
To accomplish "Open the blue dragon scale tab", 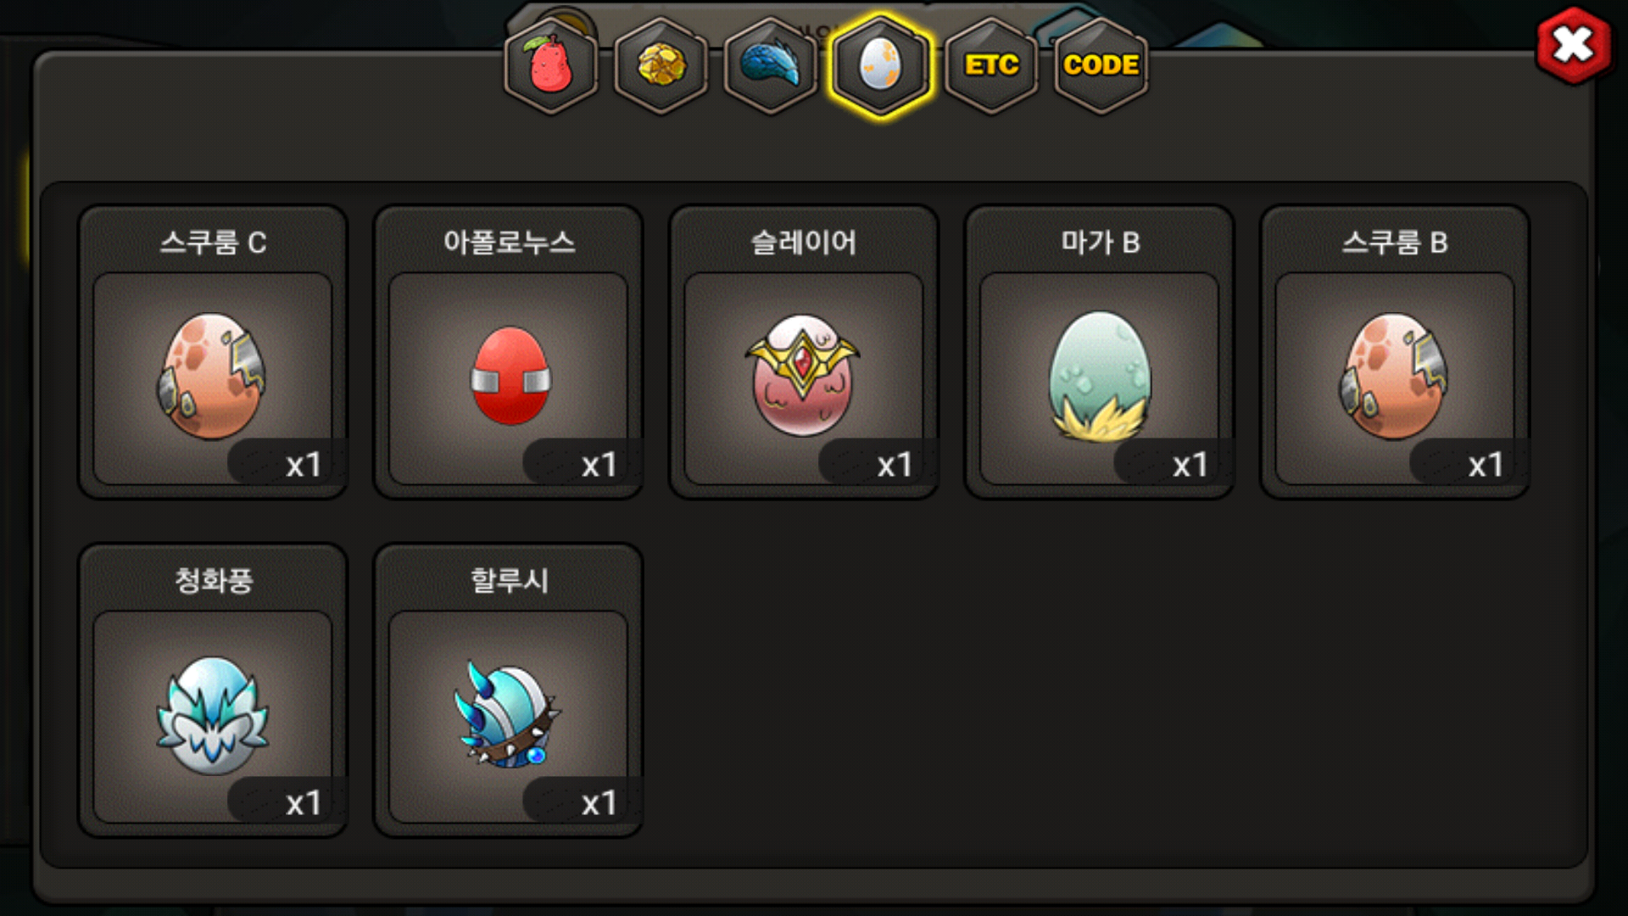I will pyautogui.click(x=771, y=65).
